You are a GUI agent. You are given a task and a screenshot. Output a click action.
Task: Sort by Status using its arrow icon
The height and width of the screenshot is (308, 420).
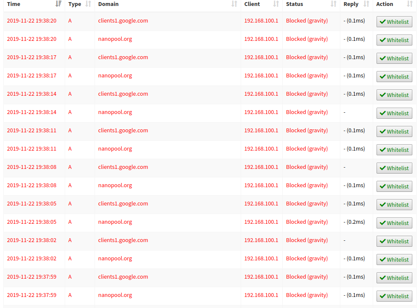click(334, 4)
